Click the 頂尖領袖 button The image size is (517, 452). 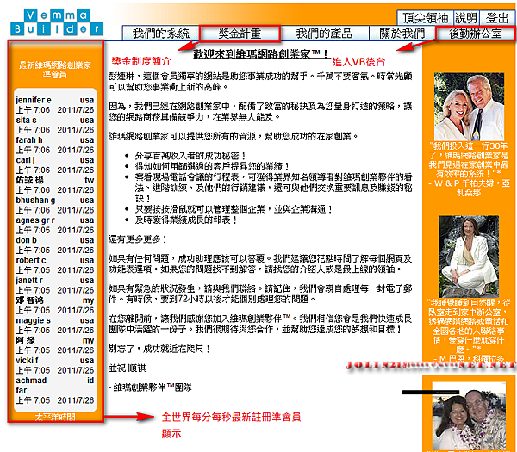(425, 18)
